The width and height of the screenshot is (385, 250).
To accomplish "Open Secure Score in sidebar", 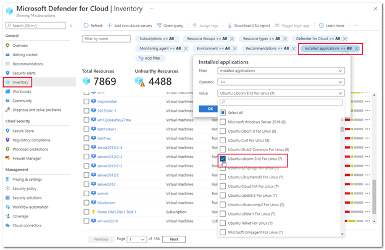I will (x=23, y=131).
